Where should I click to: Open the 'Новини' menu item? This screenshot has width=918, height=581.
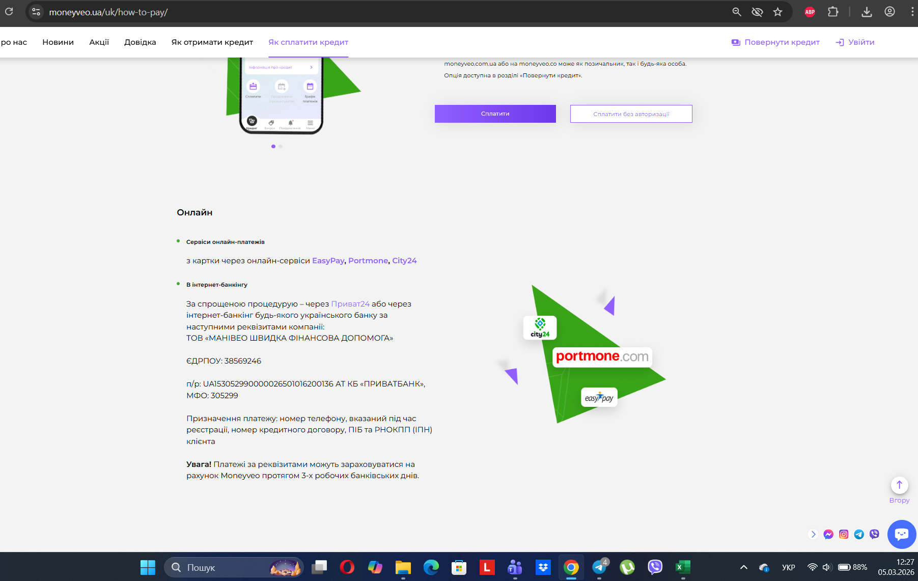(x=58, y=42)
